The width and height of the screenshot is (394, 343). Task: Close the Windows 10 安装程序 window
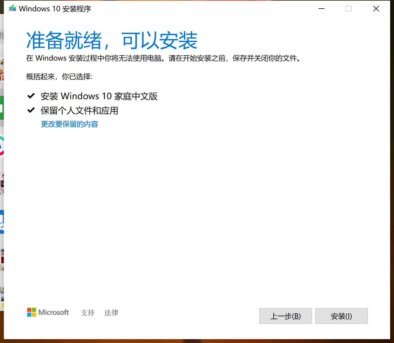click(376, 9)
